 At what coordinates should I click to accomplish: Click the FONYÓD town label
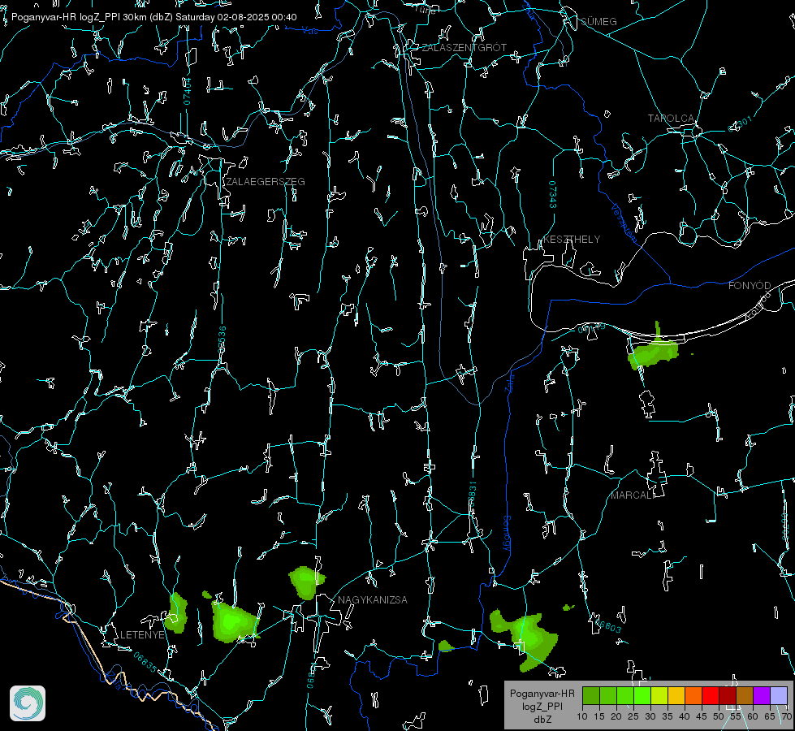pos(750,286)
